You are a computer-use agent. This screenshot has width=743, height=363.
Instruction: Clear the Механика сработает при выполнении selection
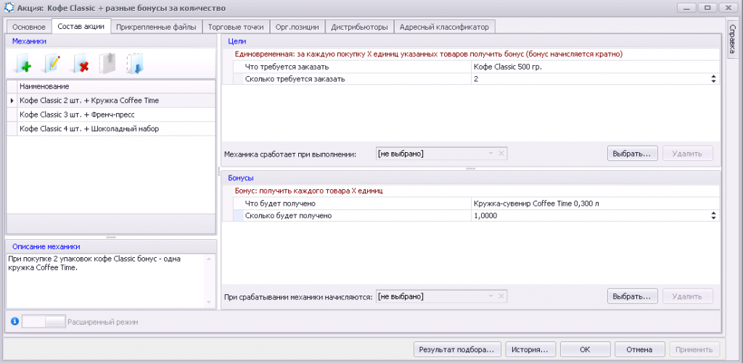pos(501,154)
